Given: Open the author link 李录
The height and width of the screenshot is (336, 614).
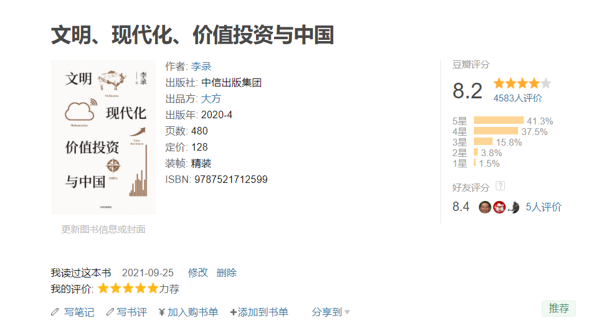Looking at the screenshot, I should pyautogui.click(x=201, y=67).
